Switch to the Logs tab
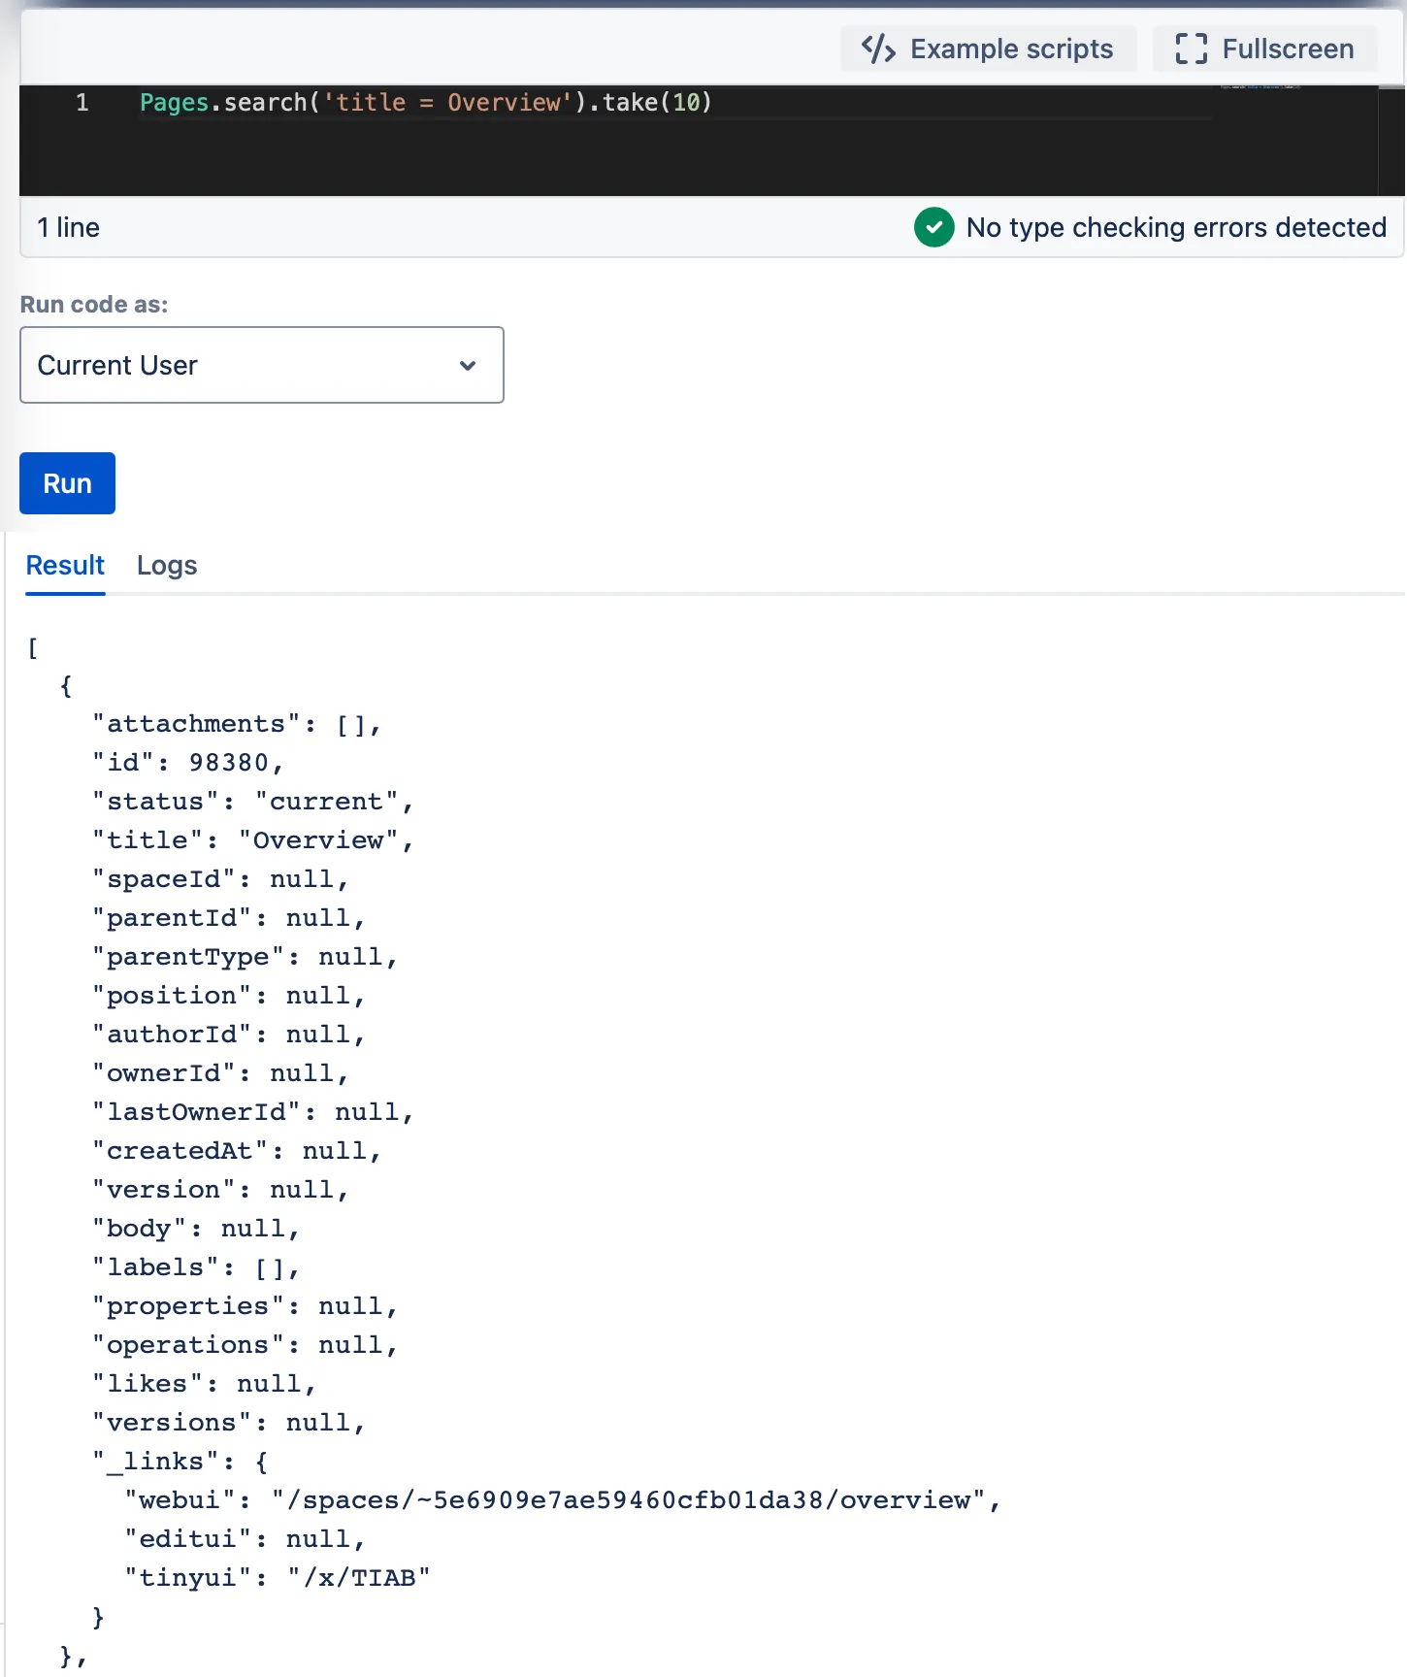This screenshot has width=1407, height=1677. 167,566
